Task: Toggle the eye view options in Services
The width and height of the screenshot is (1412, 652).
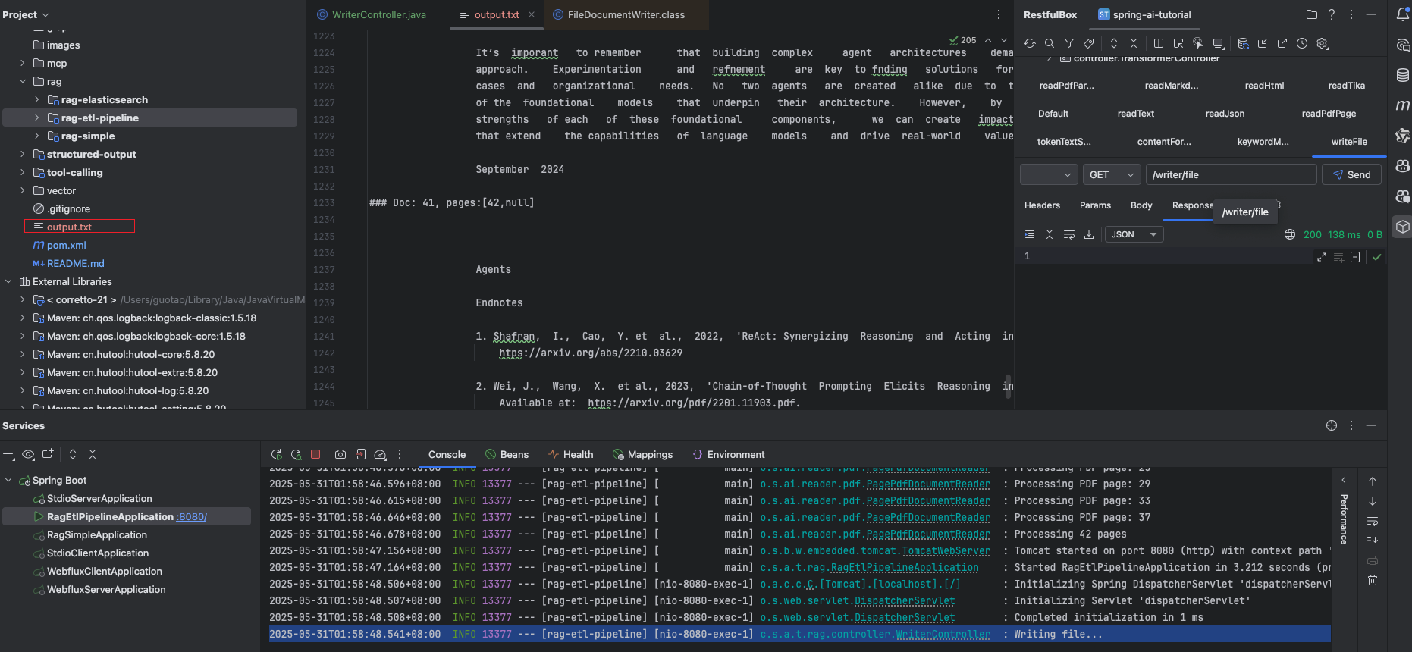Action: (28, 454)
